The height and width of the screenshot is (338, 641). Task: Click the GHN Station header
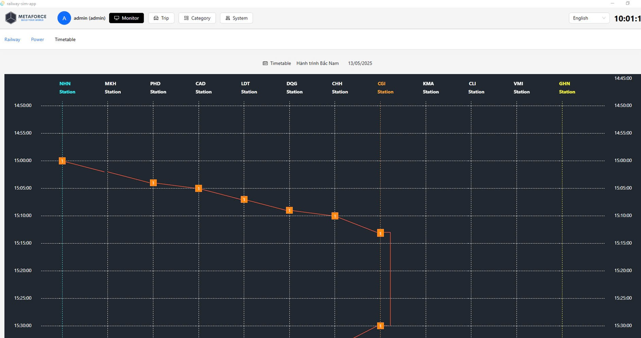(x=566, y=88)
